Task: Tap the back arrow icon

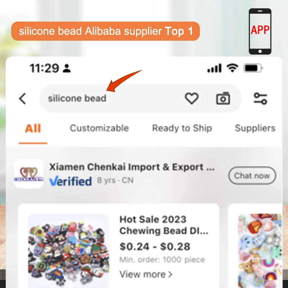Action: pos(23,99)
